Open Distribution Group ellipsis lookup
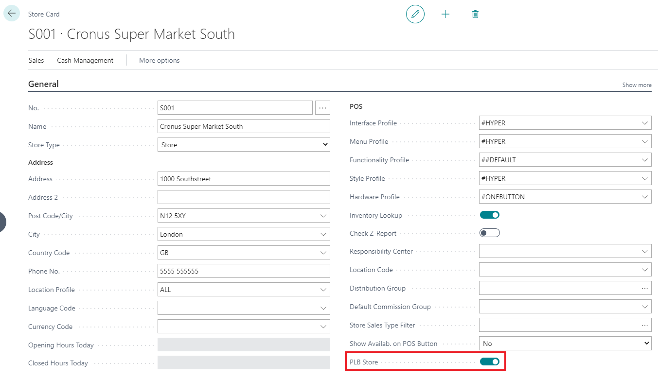 point(644,288)
